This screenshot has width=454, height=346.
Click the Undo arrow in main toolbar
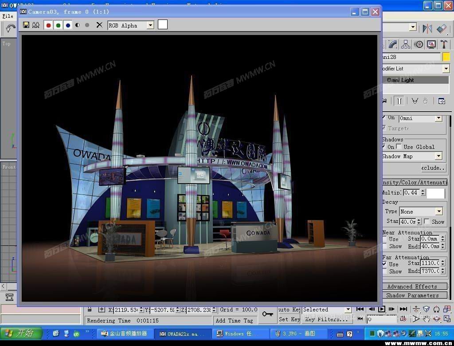(x=11, y=28)
